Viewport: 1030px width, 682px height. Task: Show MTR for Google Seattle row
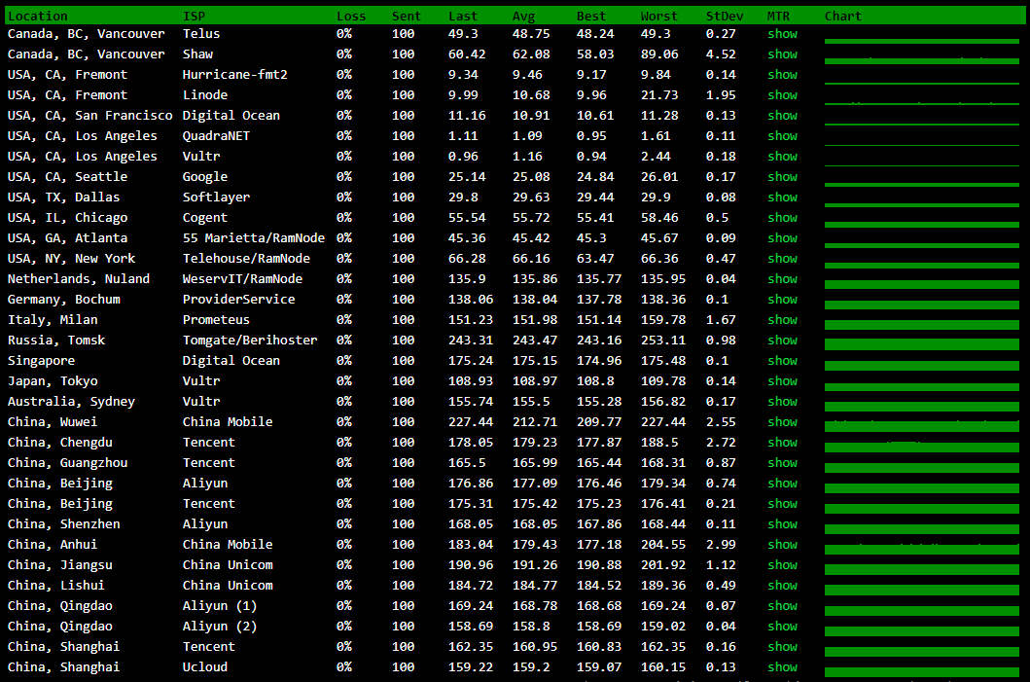782,176
